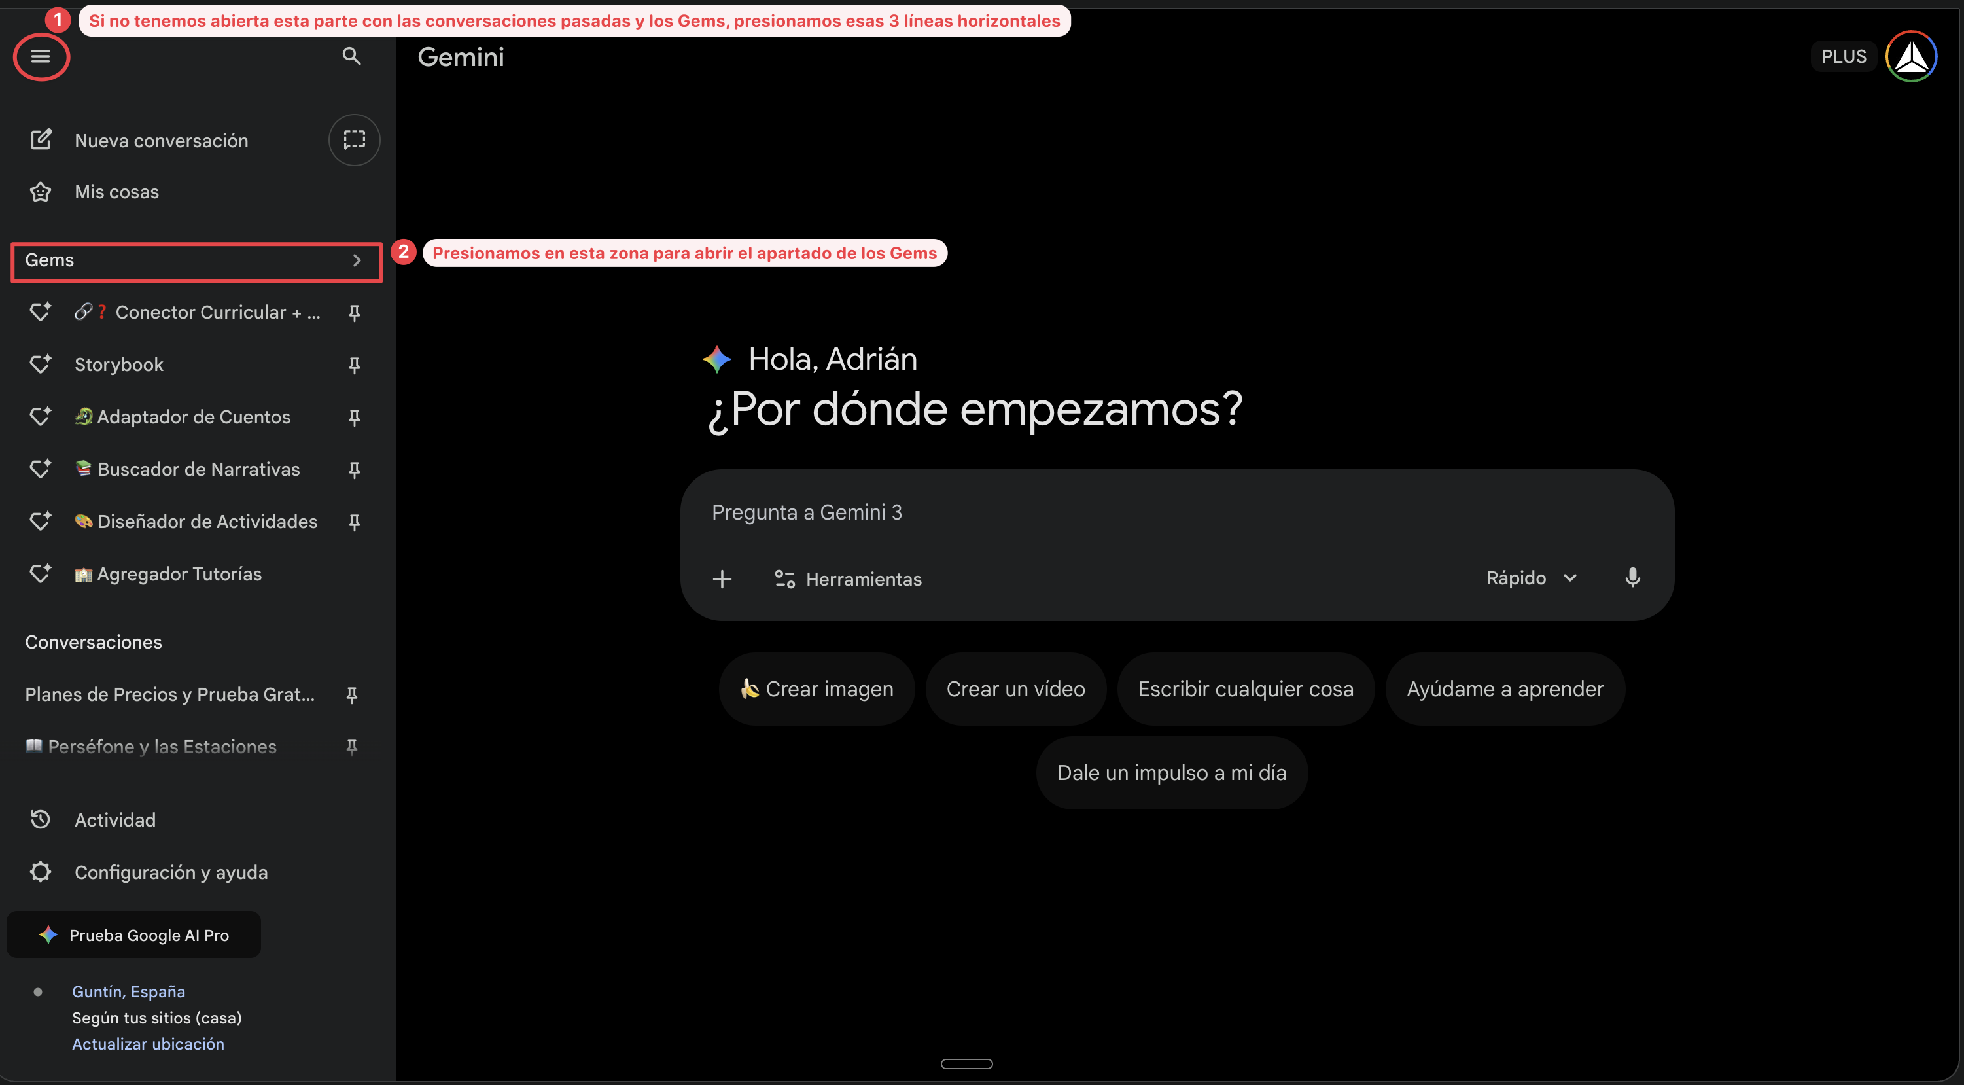This screenshot has width=1964, height=1085.
Task: Click Prueba Google AI Pro
Action: point(133,934)
